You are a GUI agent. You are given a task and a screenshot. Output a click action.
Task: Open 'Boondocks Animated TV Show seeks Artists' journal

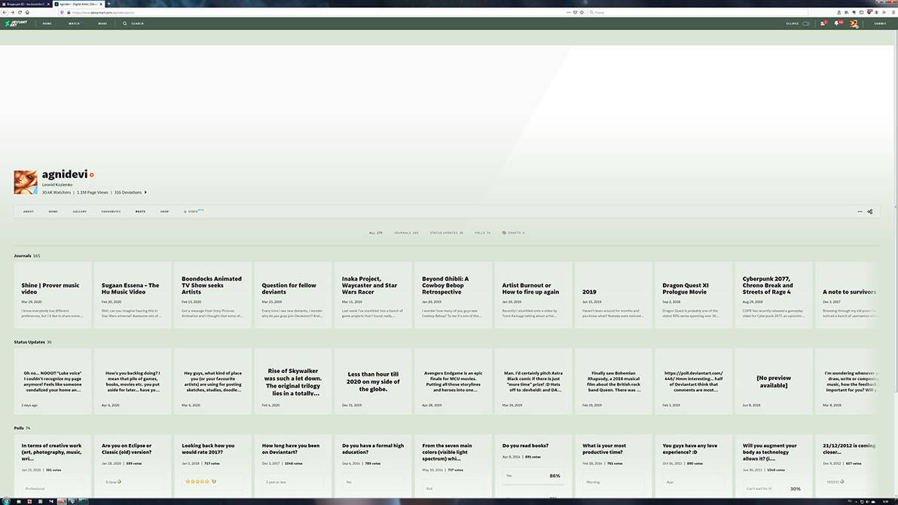pyautogui.click(x=212, y=295)
